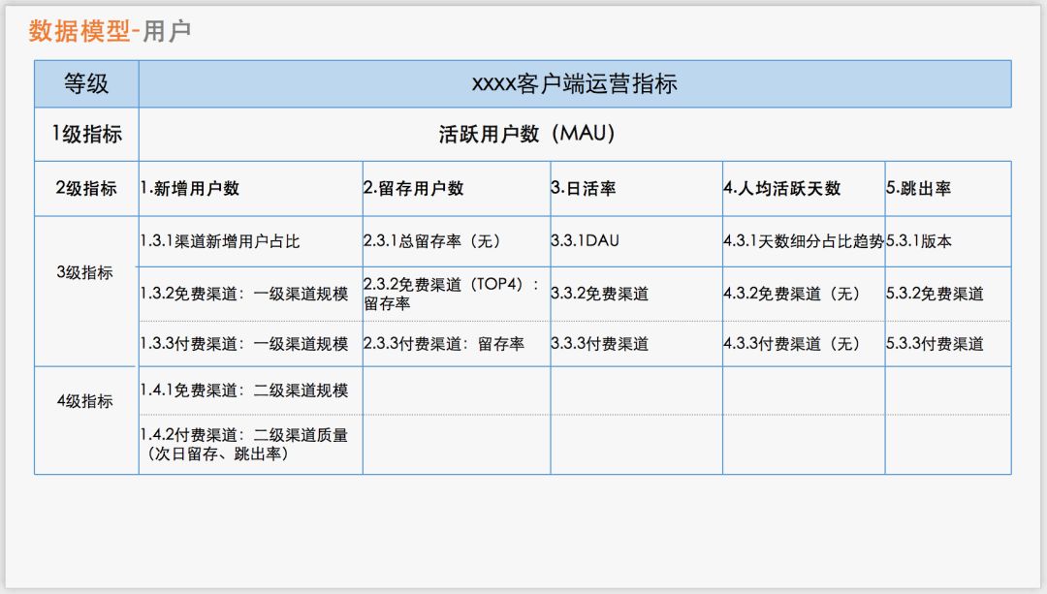Select the 1级指标 row label
The height and width of the screenshot is (594, 1047).
pos(86,135)
